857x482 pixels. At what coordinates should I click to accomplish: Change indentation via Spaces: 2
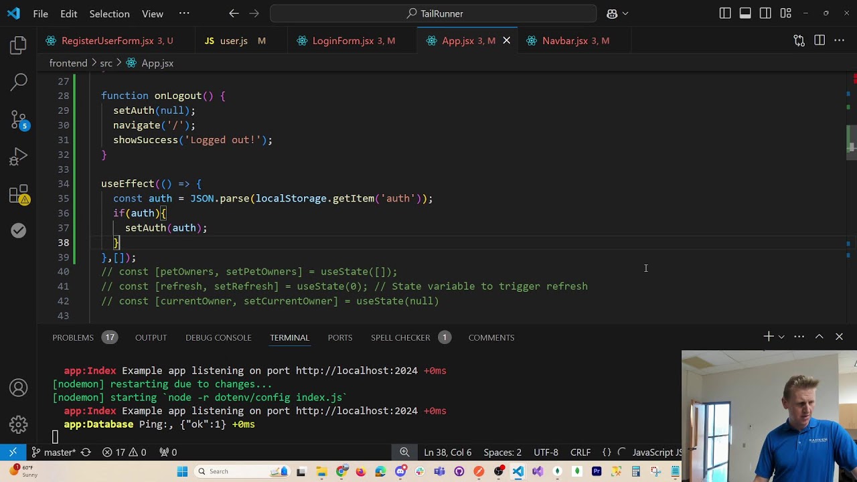click(x=502, y=453)
